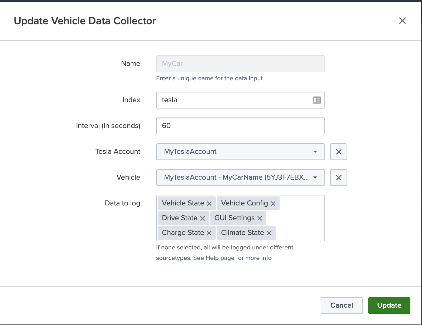Remove the Climate State tag
The width and height of the screenshot is (422, 325).
pos(269,233)
